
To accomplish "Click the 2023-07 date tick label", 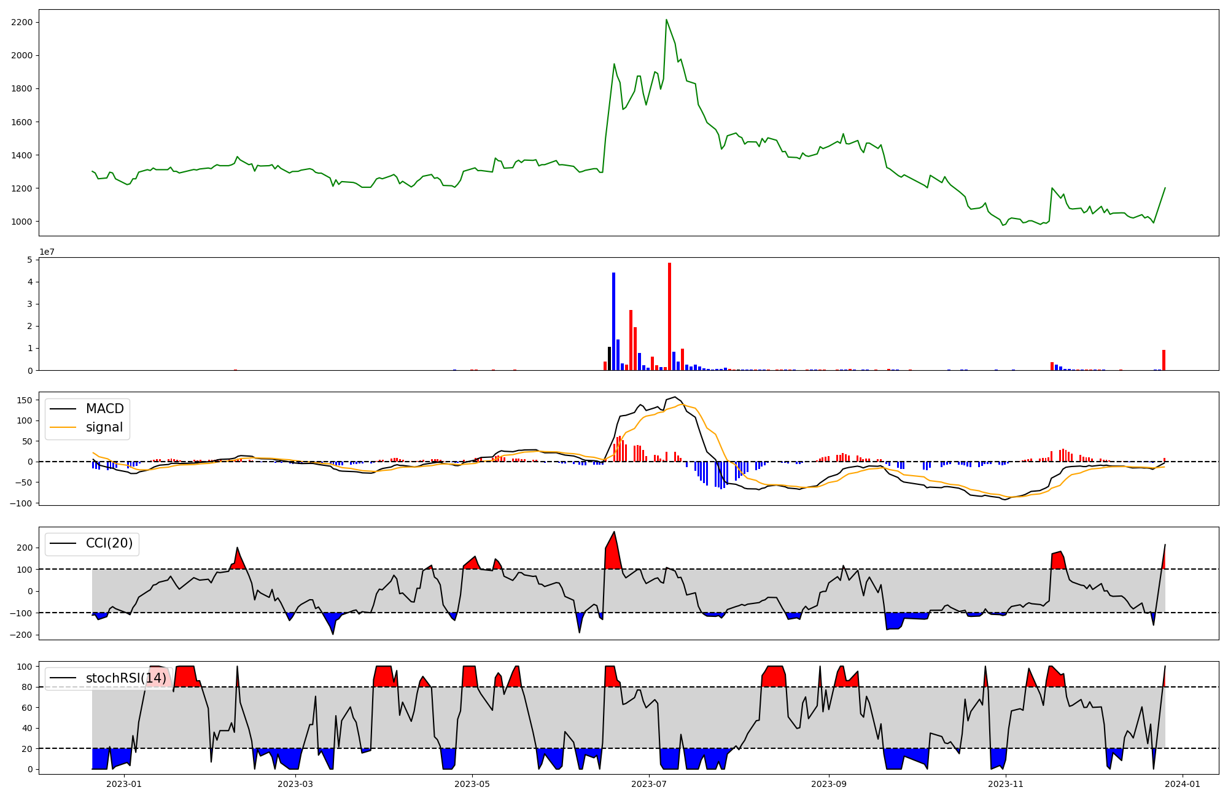I will click(649, 784).
